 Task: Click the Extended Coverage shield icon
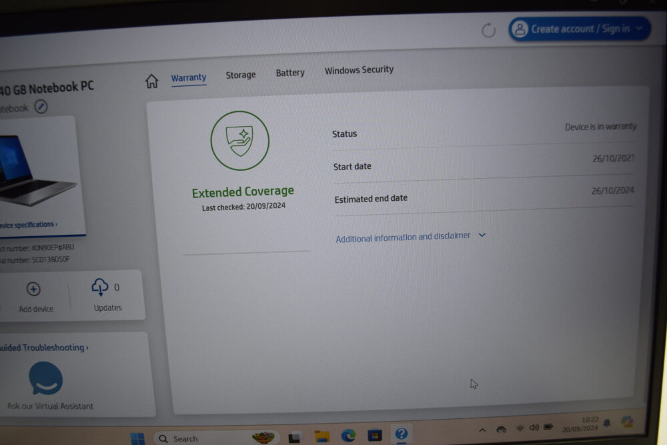[x=240, y=140]
